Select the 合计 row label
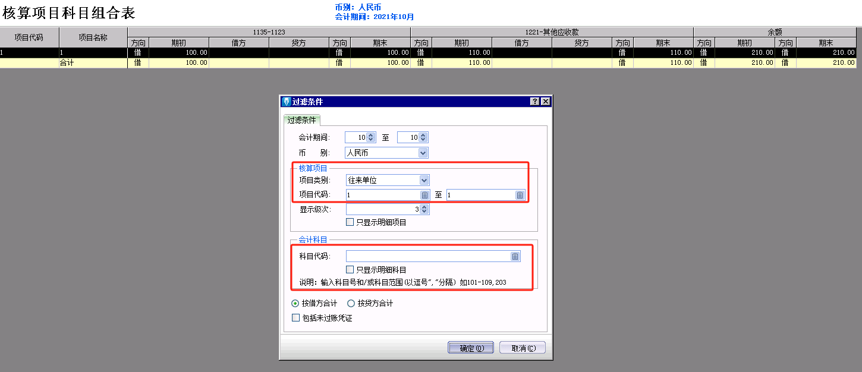 [67, 62]
